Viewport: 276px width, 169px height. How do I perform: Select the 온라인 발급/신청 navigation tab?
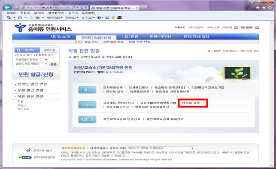tap(96, 38)
